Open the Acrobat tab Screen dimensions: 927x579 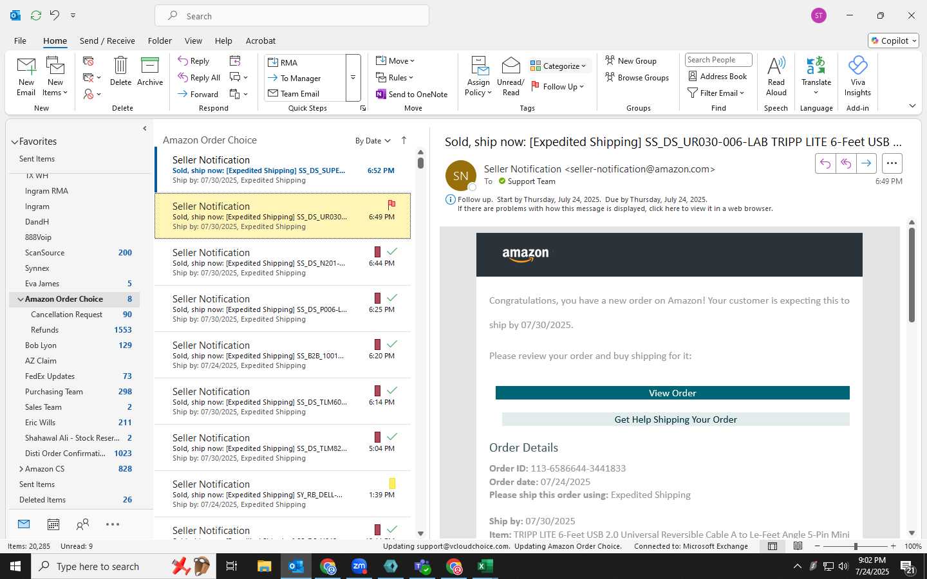pyautogui.click(x=261, y=41)
